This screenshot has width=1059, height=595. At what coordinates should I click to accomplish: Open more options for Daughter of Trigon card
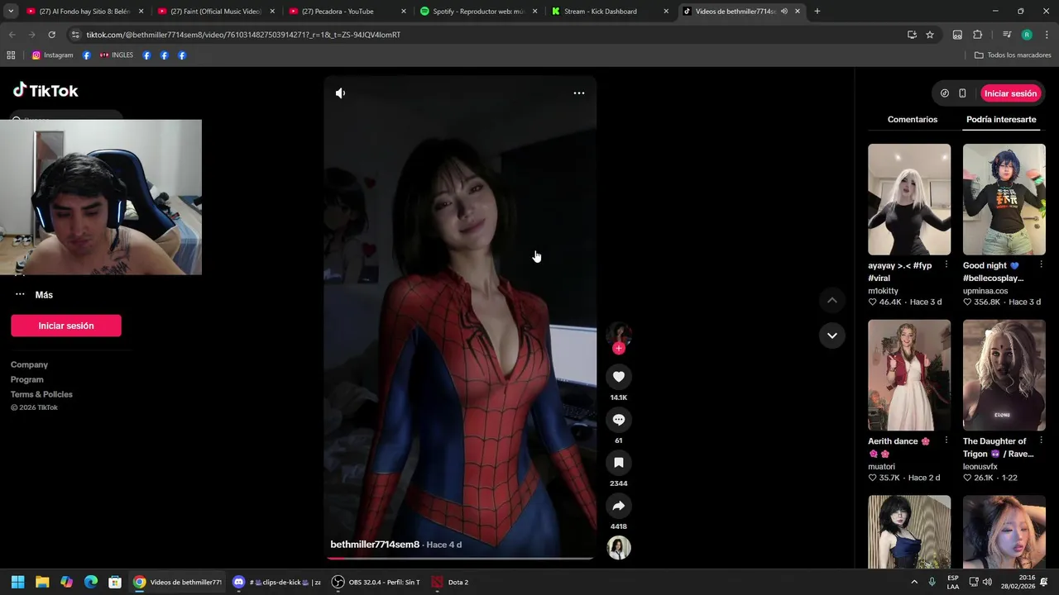tap(1041, 441)
